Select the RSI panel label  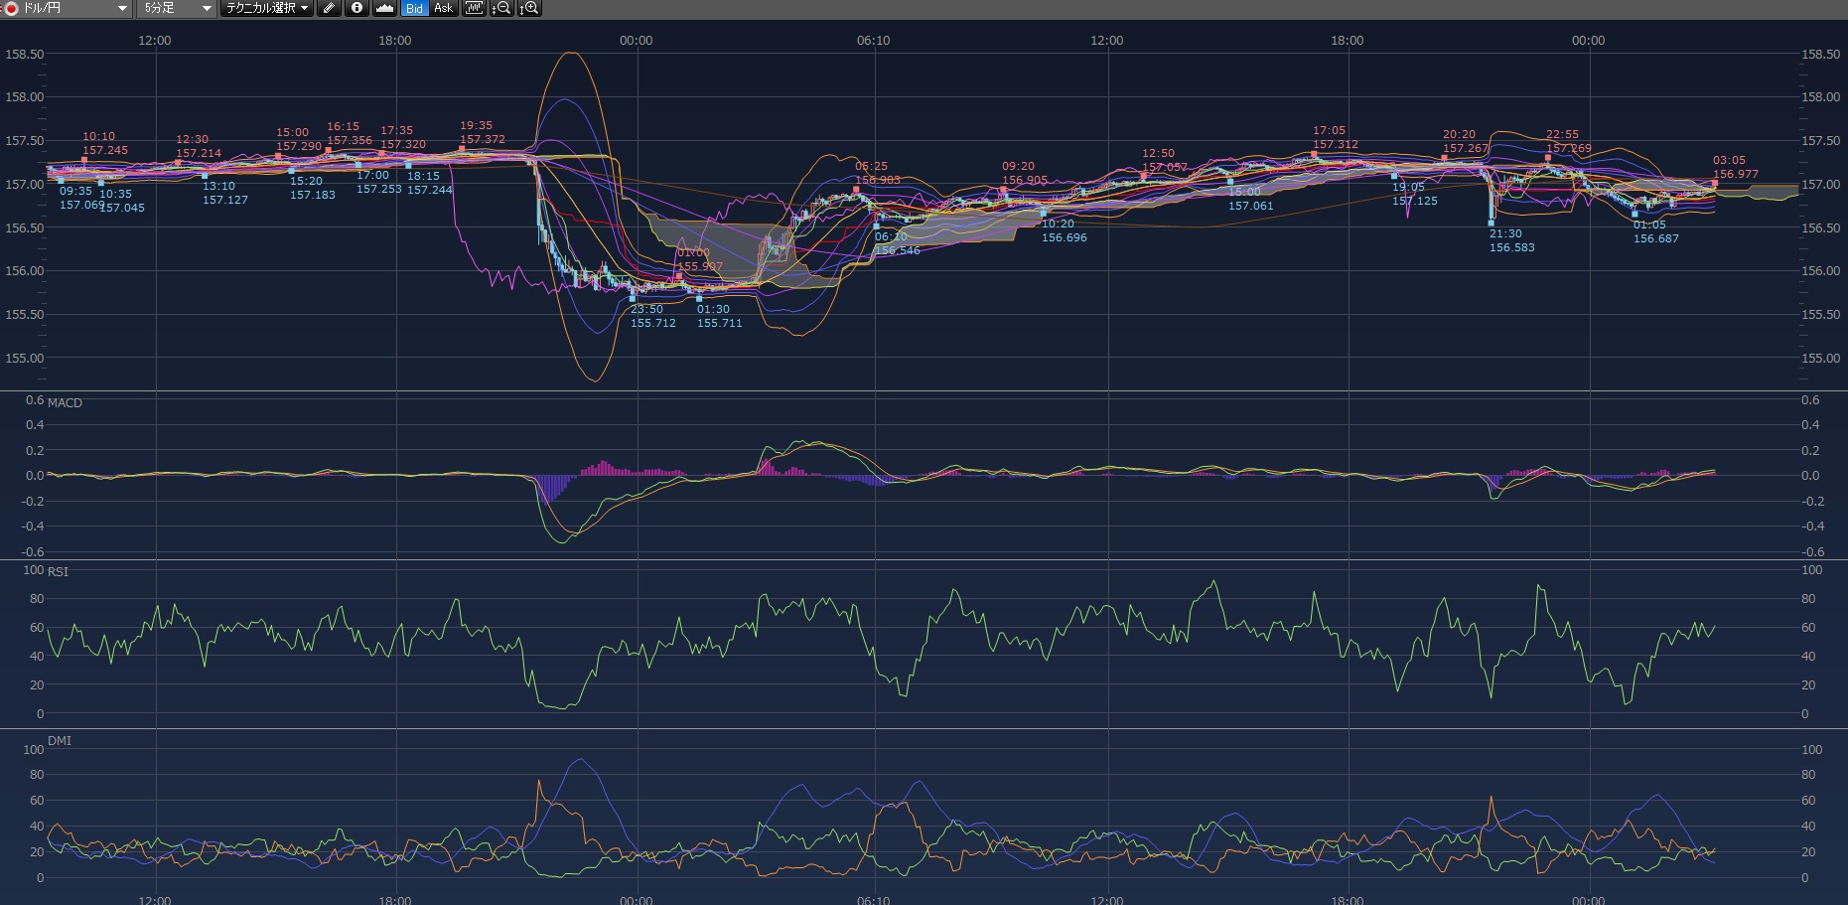(x=59, y=571)
